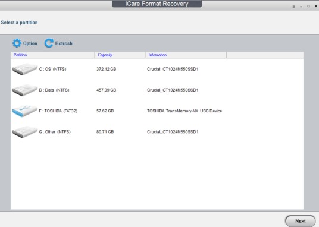Select the 'D : Data (NTFS)' partition row

pos(157,90)
